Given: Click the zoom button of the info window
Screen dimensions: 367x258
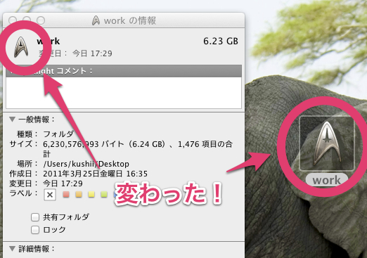Looking at the screenshot, I should tap(41, 20).
